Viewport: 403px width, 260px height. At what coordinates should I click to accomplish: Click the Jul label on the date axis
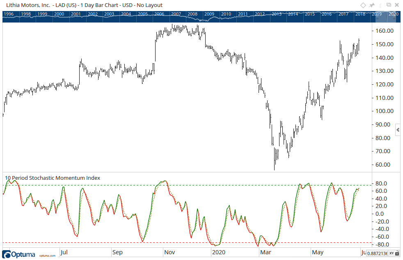click(x=64, y=252)
